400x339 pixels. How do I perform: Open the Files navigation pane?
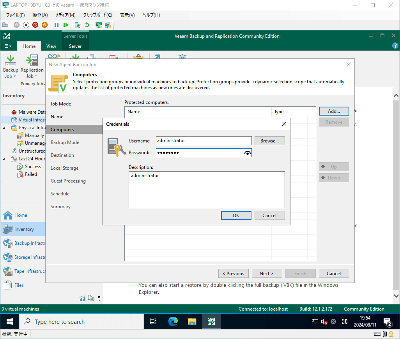23,285
